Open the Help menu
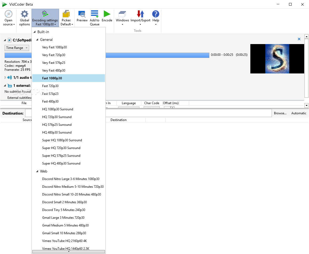The height and width of the screenshot is (254, 309). tap(156, 18)
